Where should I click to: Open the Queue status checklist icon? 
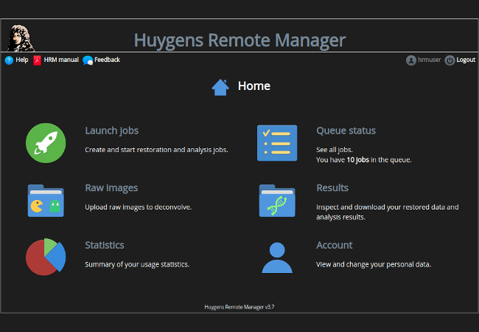277,142
